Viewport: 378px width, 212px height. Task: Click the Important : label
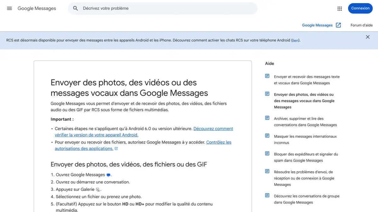(62, 119)
